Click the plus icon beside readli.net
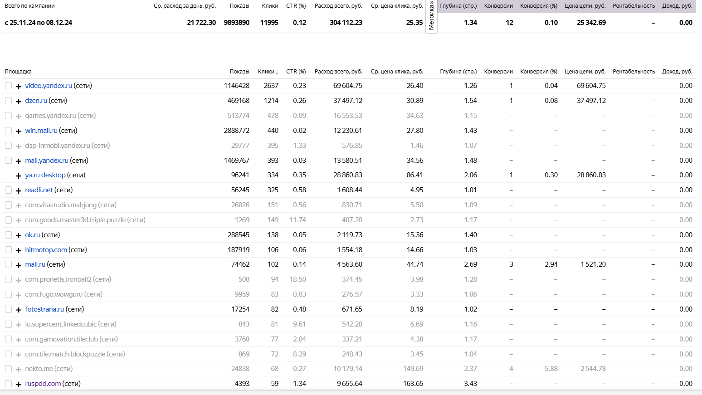The image size is (702, 395). (x=19, y=190)
